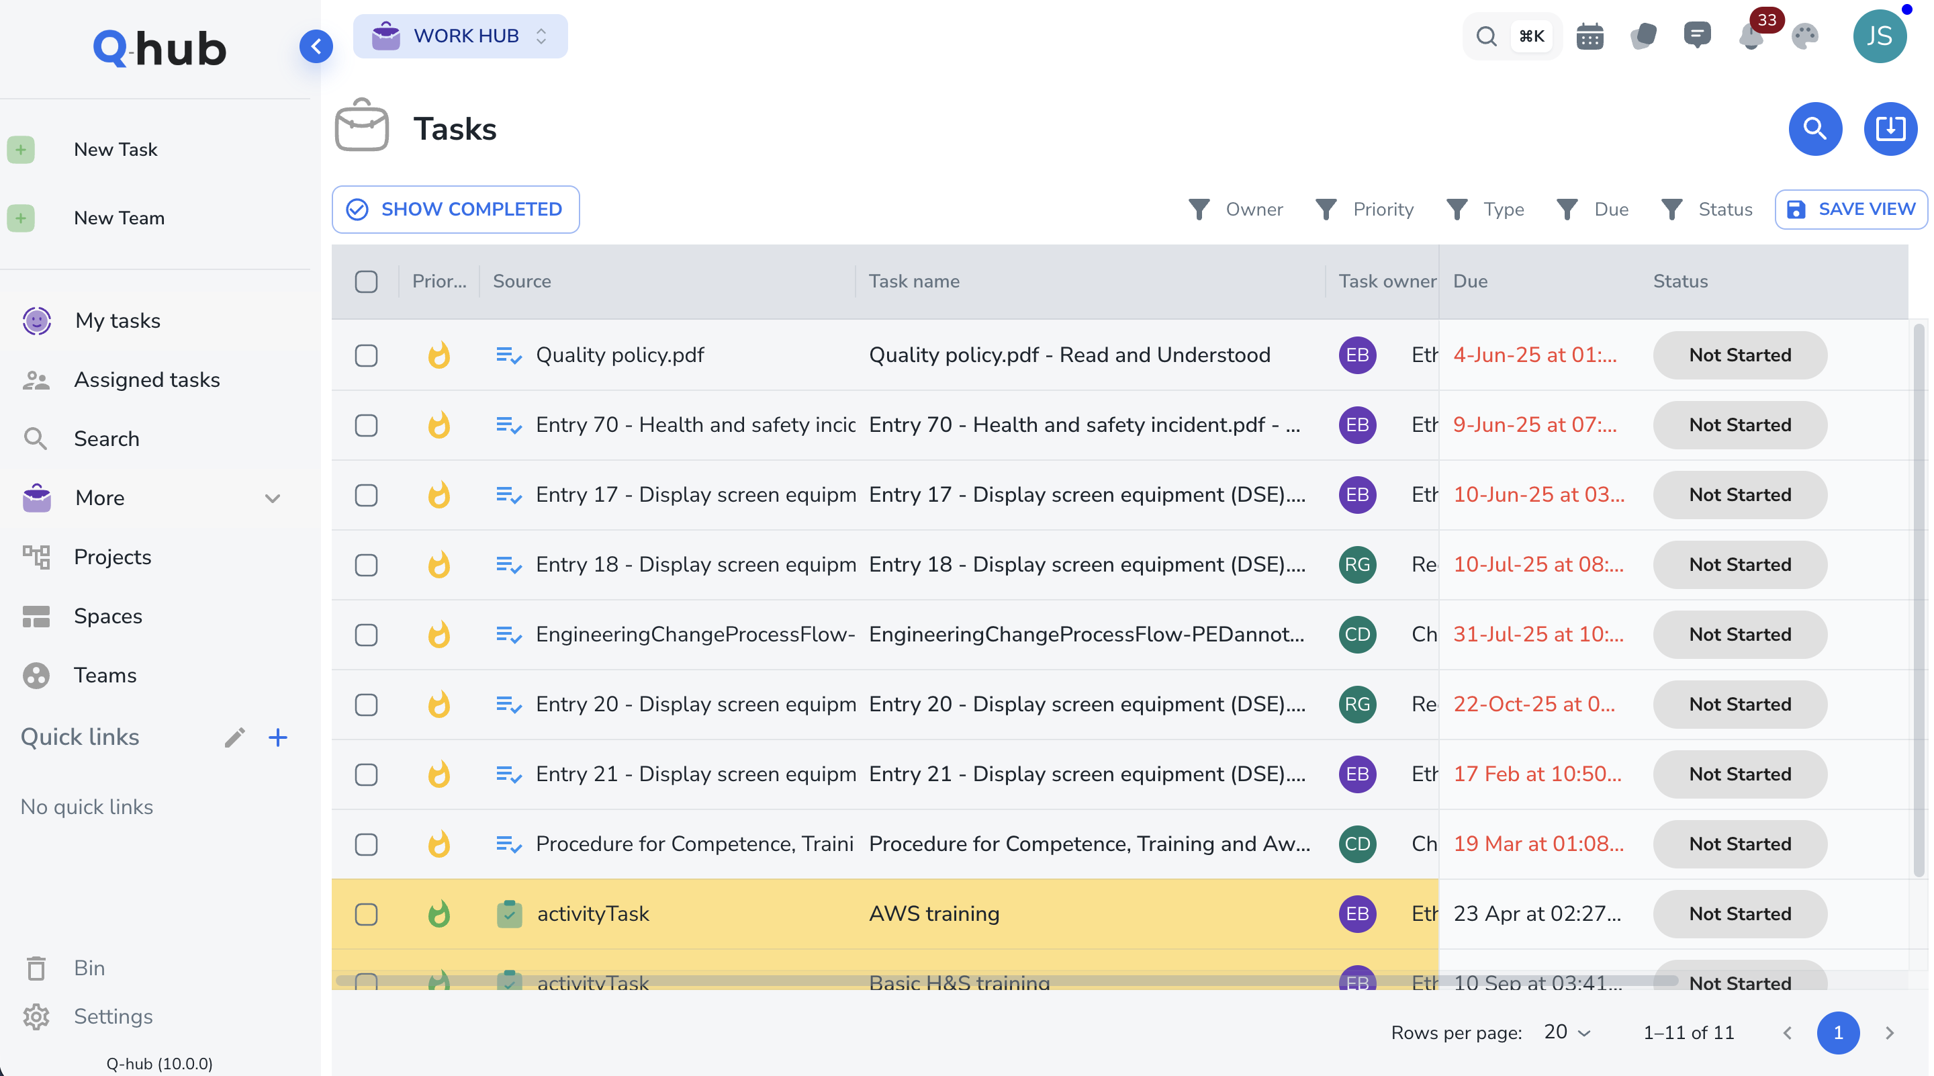Open the calendar icon near notifications
The image size is (1934, 1076).
point(1590,36)
